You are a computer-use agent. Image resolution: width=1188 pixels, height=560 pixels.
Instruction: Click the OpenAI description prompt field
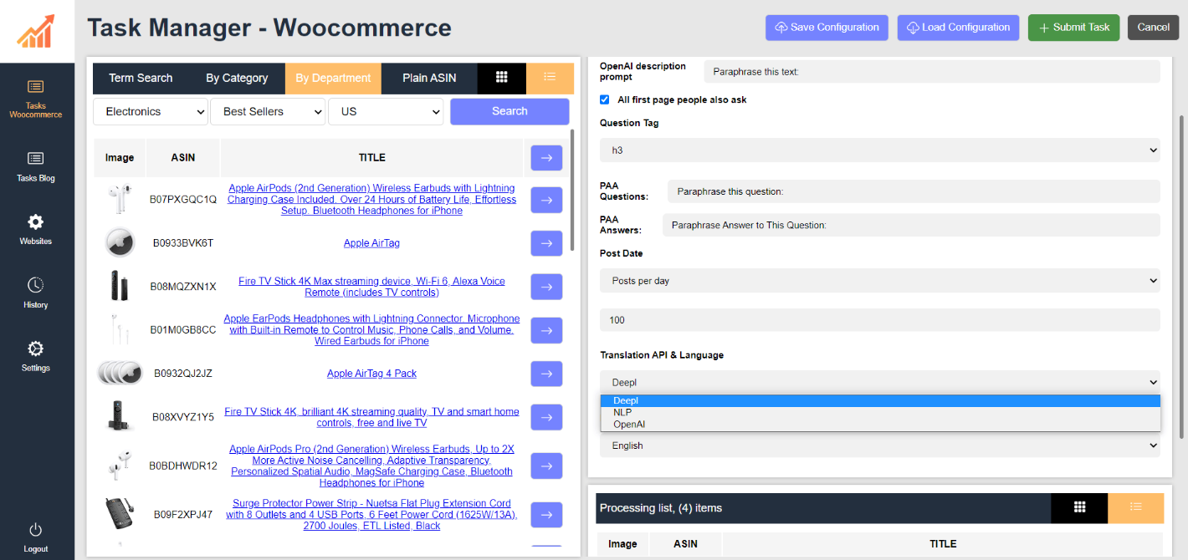(932, 72)
